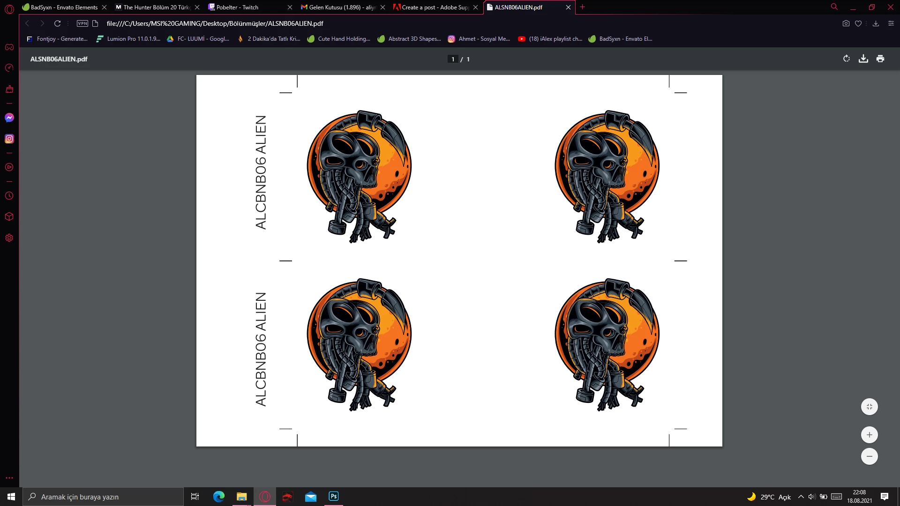The image size is (900, 506).
Task: Open the snapshot camera tool
Action: point(846,23)
